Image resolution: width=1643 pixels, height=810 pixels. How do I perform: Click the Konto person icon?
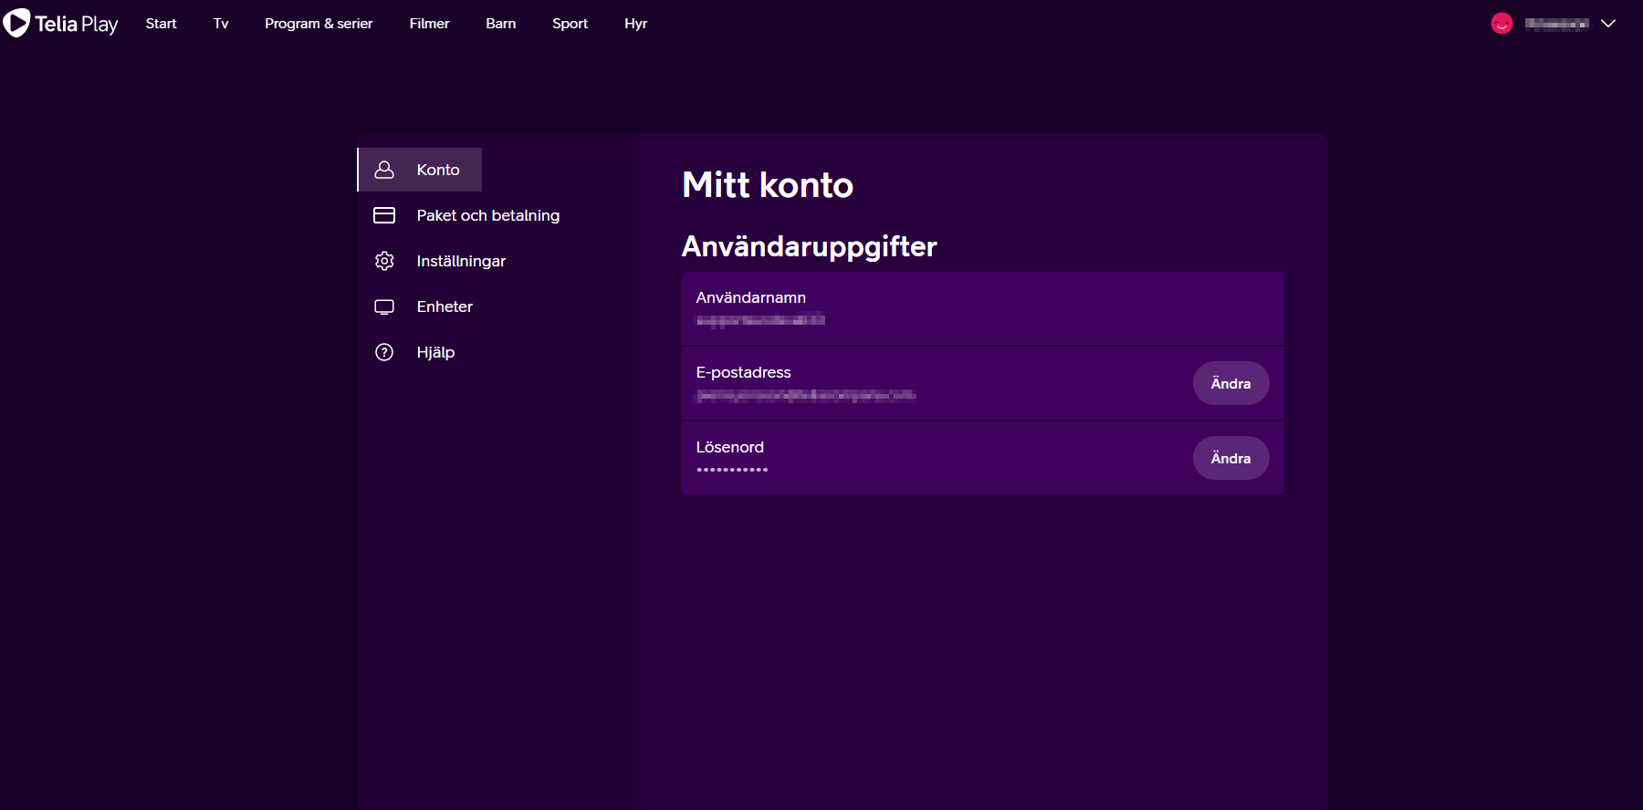[x=384, y=170]
